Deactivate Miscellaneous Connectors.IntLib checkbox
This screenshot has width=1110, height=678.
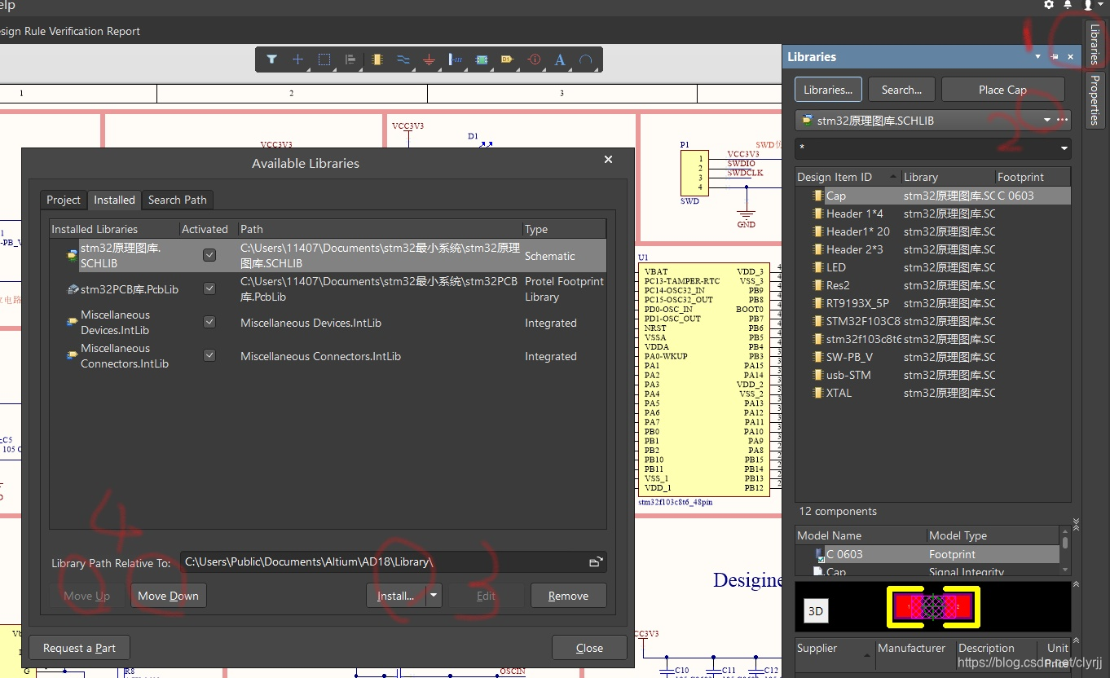[209, 355]
